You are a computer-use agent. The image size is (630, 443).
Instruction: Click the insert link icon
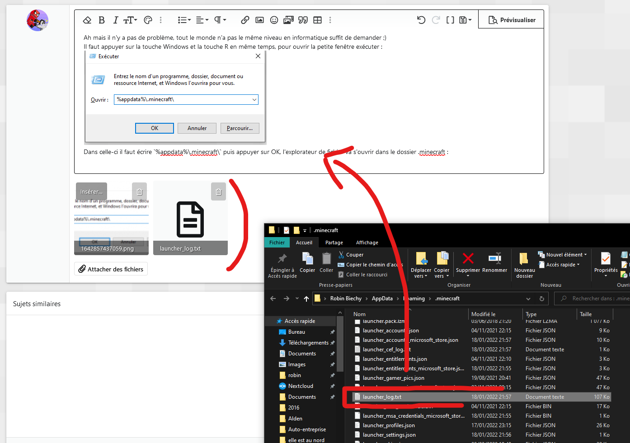point(245,20)
